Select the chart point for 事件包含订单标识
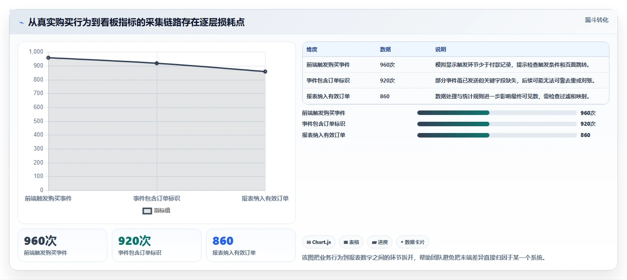Viewport: 627px width, 280px height. [x=157, y=63]
